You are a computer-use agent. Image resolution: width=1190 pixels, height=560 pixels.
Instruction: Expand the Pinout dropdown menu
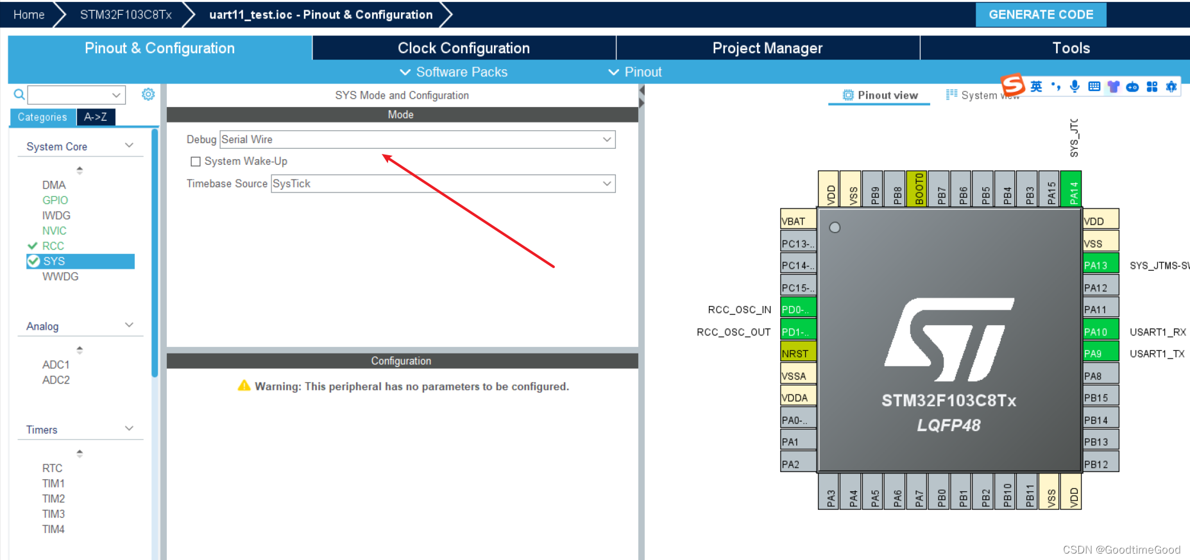[634, 72]
